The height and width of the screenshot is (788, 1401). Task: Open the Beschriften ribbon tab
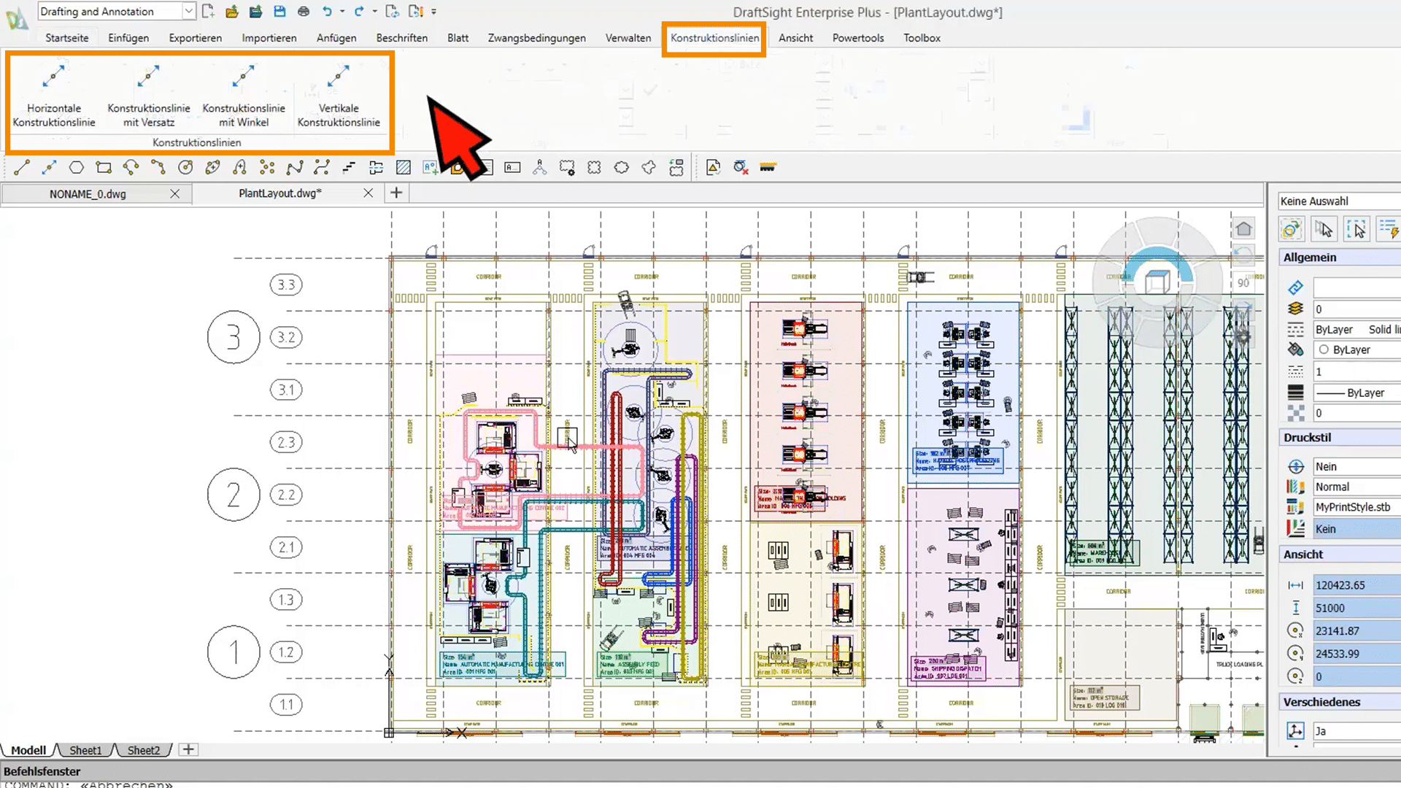pyautogui.click(x=401, y=38)
